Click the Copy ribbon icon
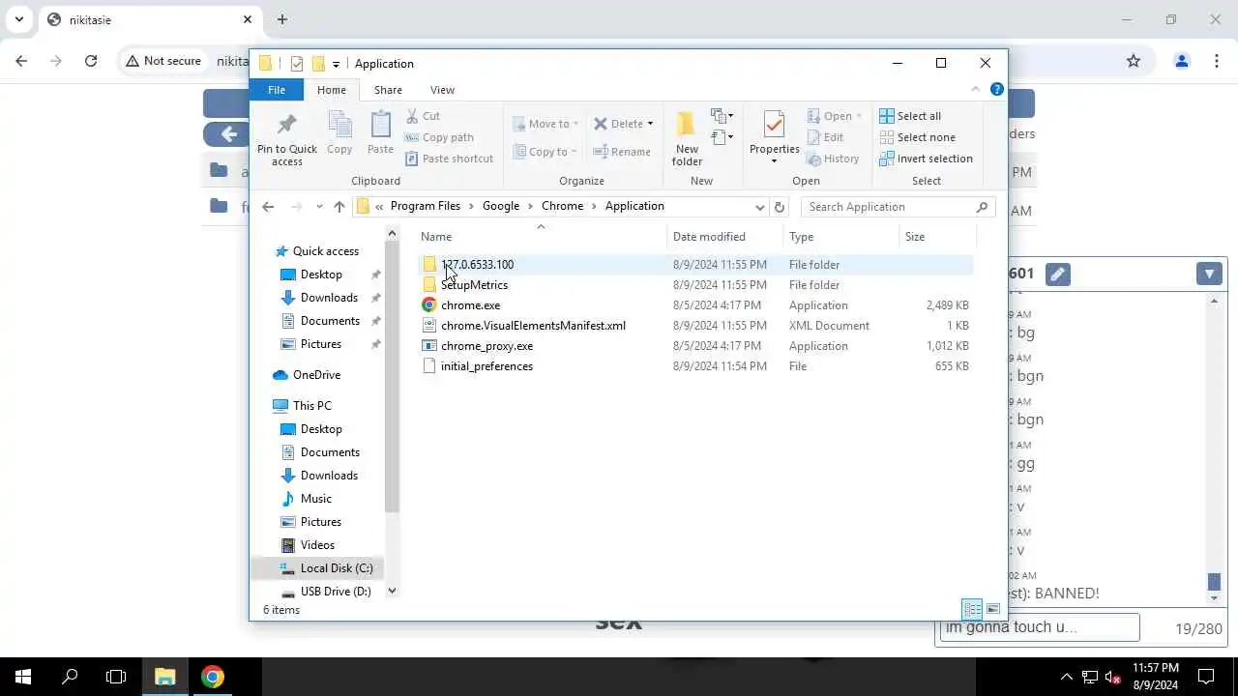 [339, 132]
